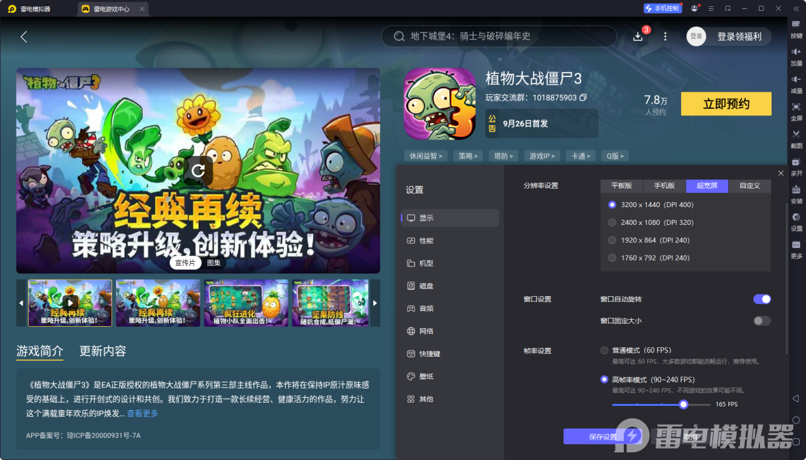Open the three-dot more options menu

pos(665,36)
